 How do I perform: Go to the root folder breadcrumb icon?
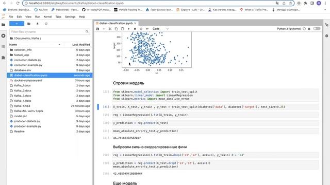[x=11, y=39]
